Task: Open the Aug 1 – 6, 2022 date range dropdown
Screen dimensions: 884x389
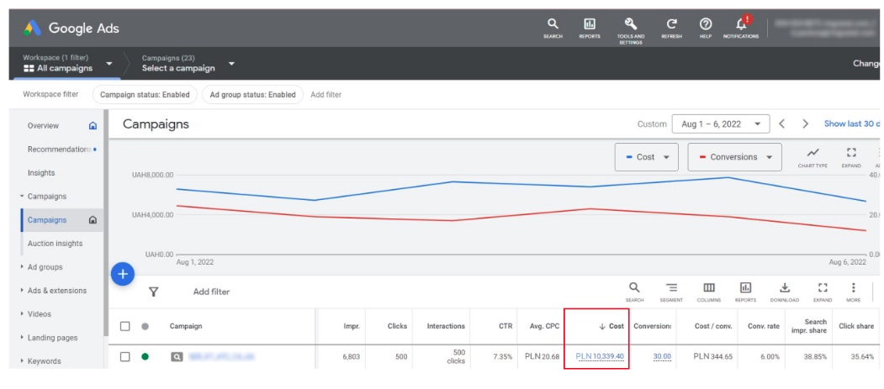Action: (x=721, y=124)
